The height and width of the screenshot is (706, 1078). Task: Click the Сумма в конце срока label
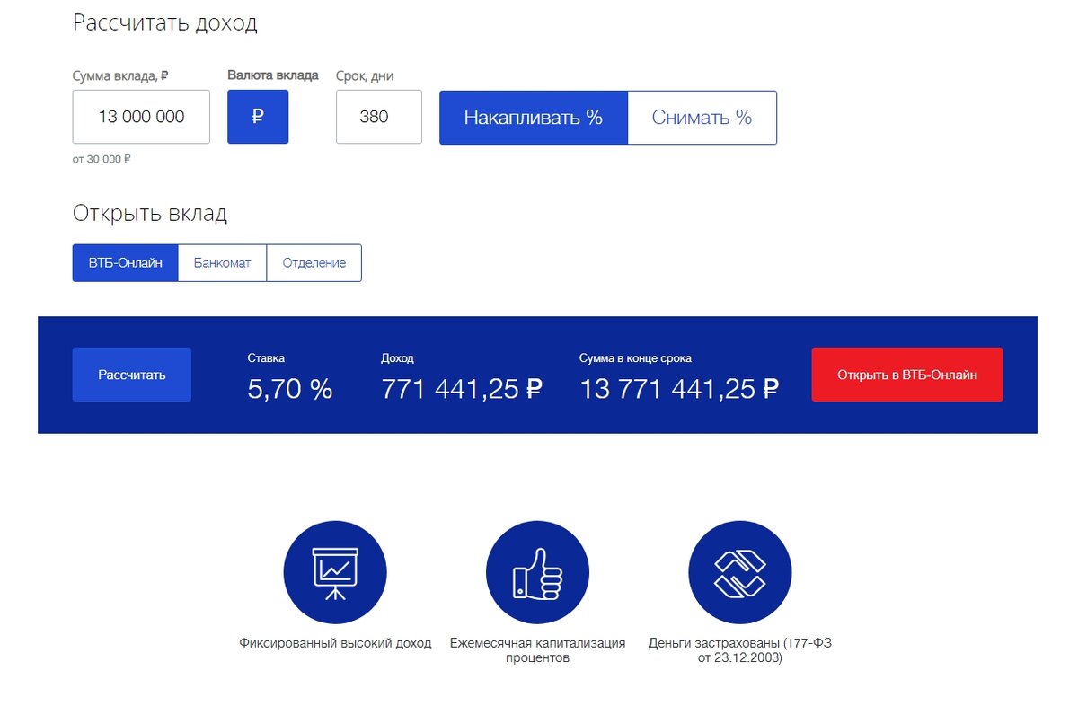(x=636, y=358)
